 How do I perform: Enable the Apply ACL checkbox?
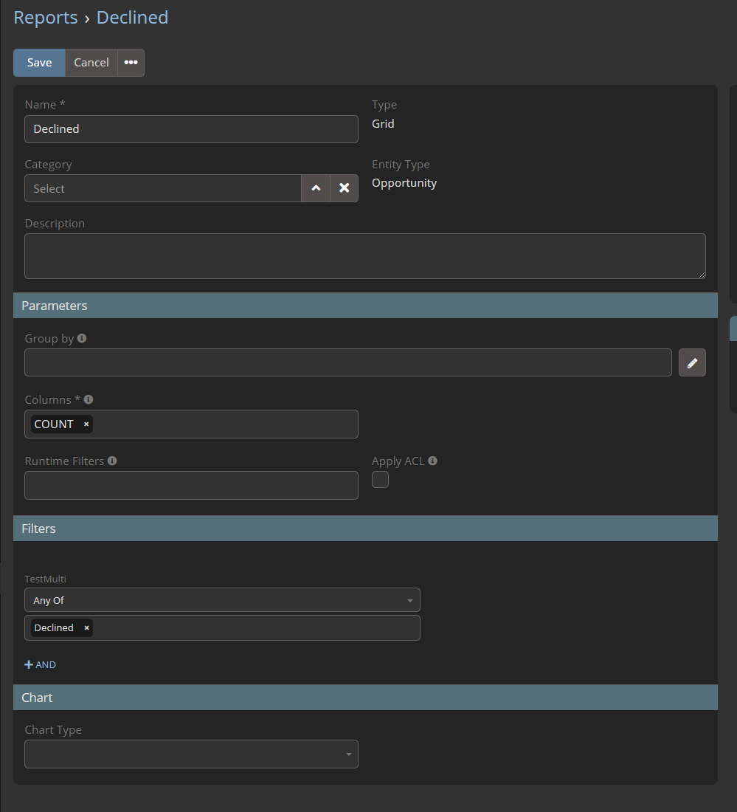(380, 480)
